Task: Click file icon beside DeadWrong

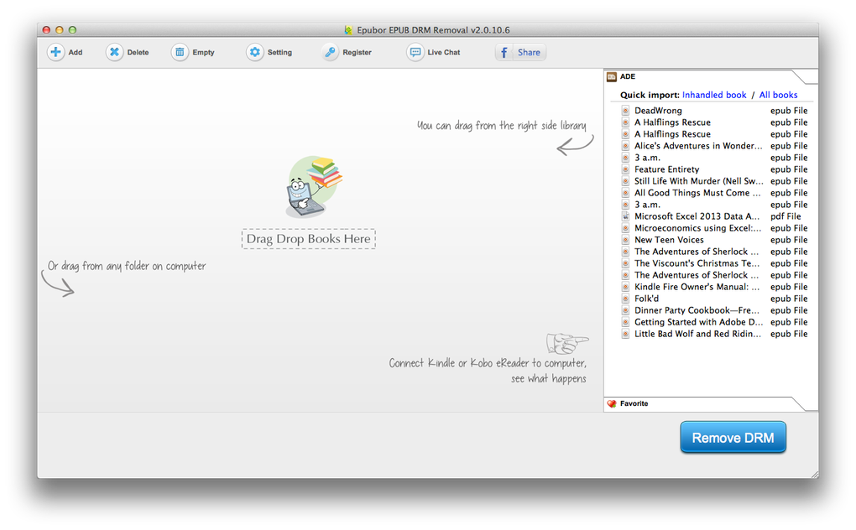Action: click(625, 111)
